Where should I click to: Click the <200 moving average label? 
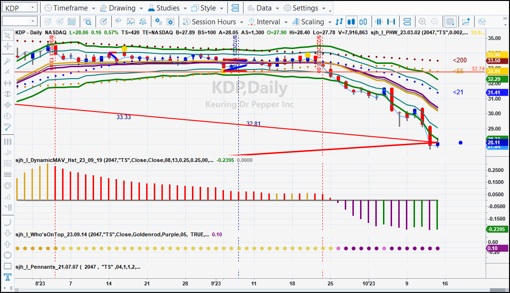pyautogui.click(x=459, y=60)
